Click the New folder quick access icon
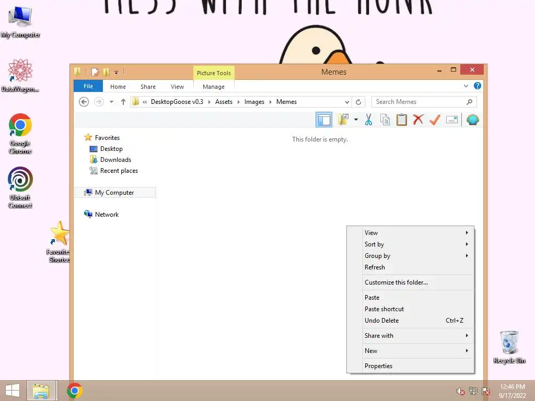The width and height of the screenshot is (535, 401). pyautogui.click(x=107, y=72)
